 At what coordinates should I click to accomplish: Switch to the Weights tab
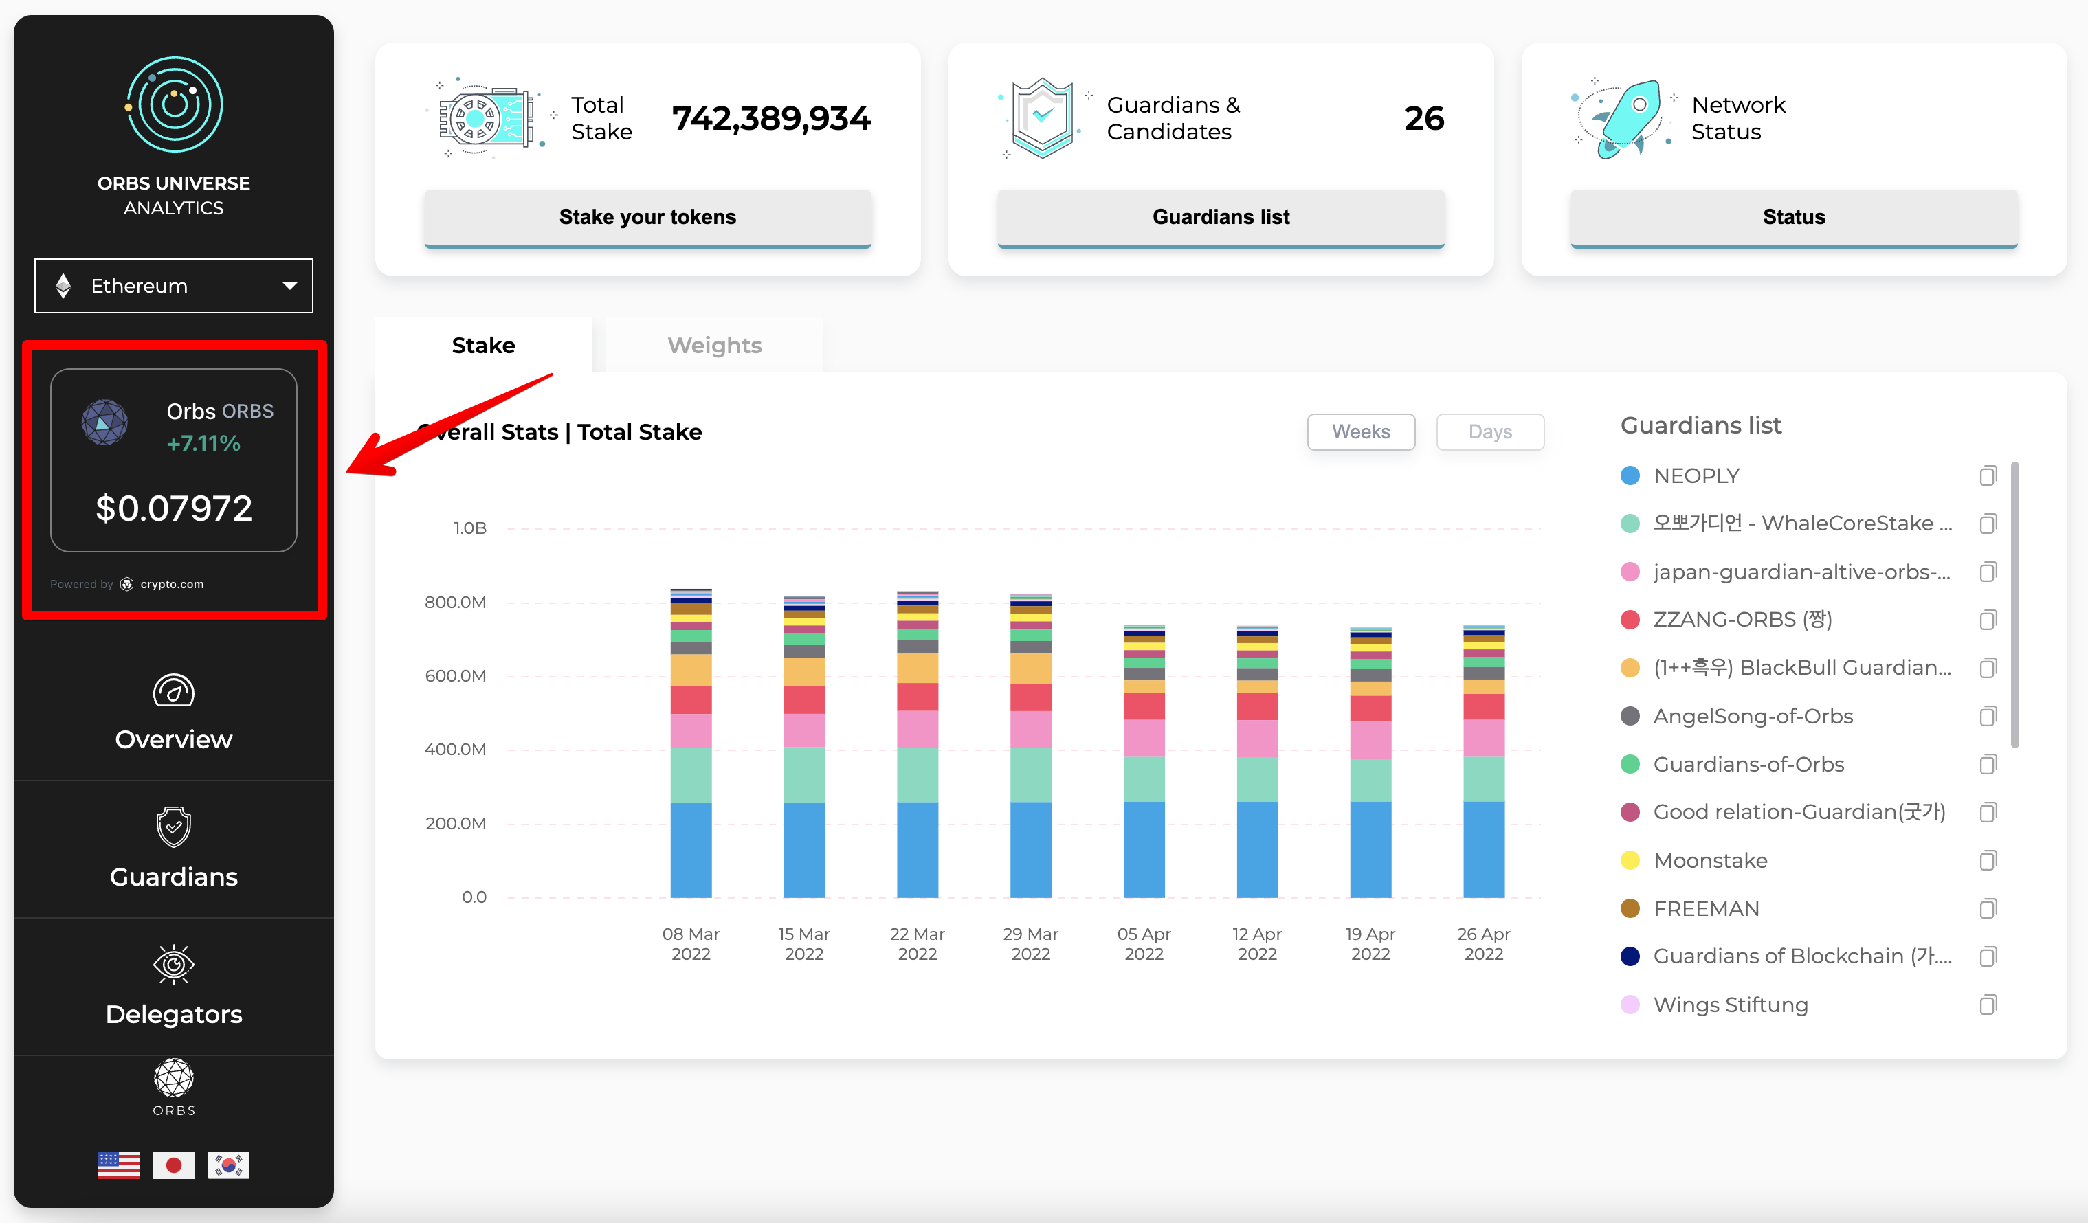[x=714, y=345]
